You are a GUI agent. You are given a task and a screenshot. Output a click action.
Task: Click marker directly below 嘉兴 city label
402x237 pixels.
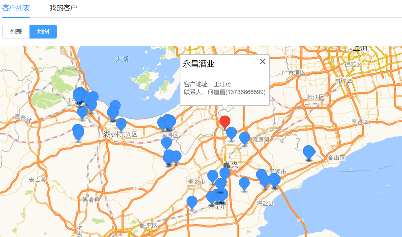point(225,173)
